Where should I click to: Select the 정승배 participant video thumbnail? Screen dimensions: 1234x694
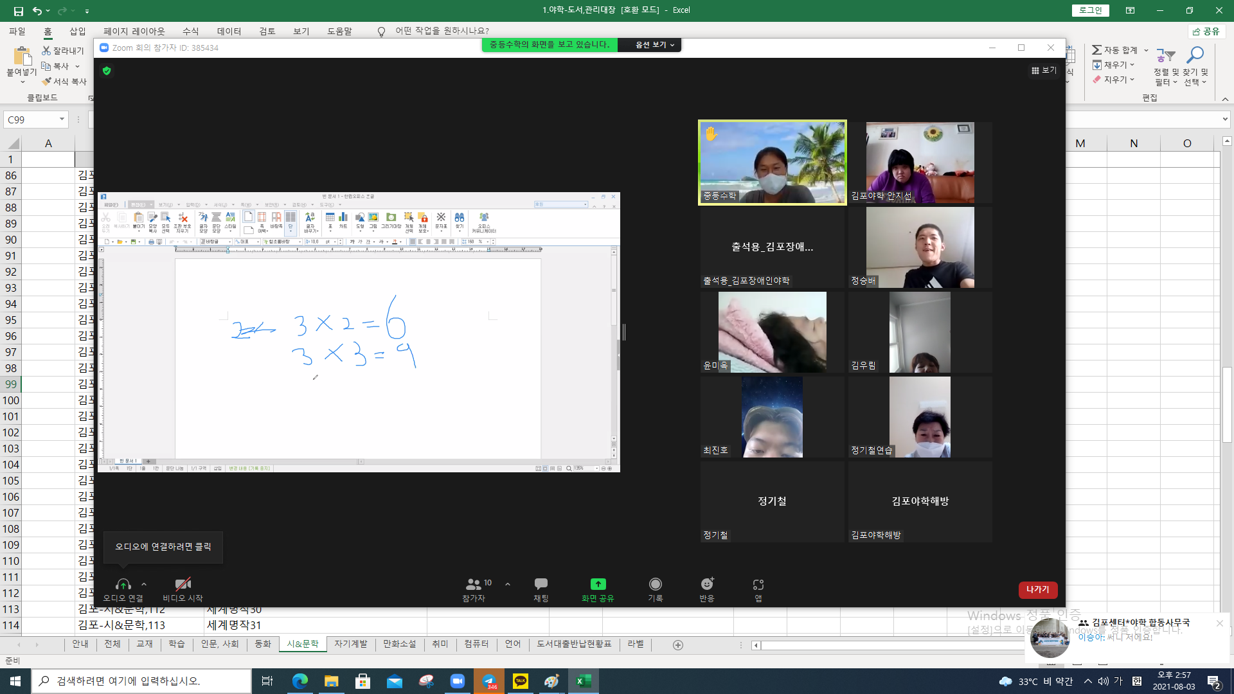point(920,247)
